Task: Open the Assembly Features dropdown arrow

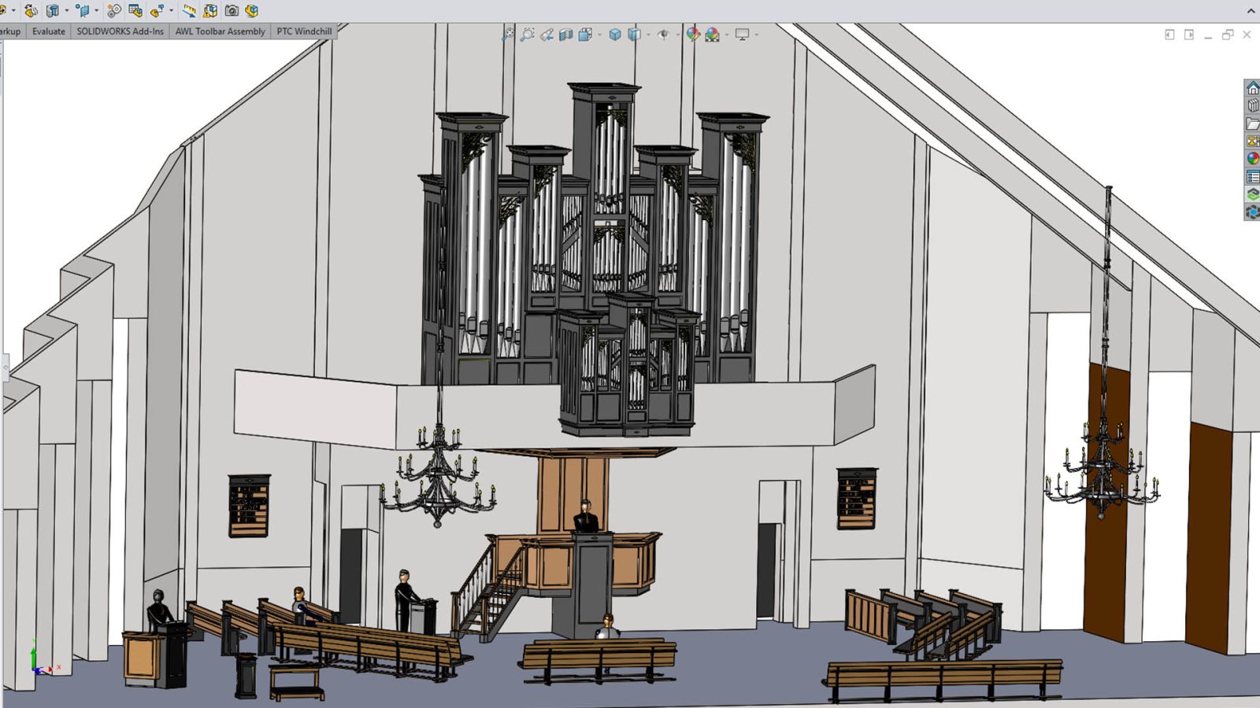Action: [x=66, y=10]
